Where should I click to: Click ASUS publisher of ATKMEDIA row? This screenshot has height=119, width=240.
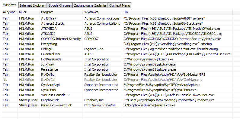(x=88, y=29)
